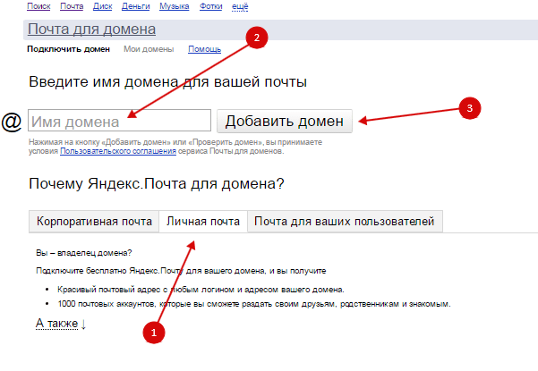Open the Деньги service link
The width and height of the screenshot is (538, 371).
(x=136, y=6)
